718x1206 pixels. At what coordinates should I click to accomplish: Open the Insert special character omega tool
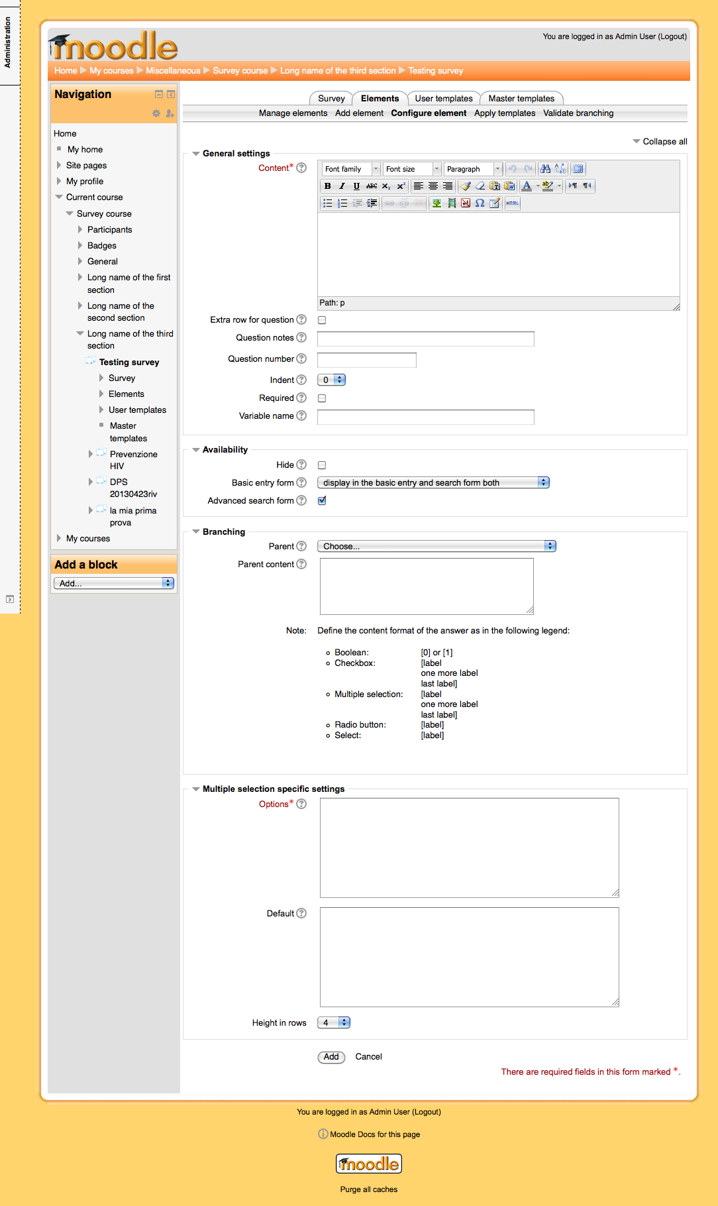point(480,203)
